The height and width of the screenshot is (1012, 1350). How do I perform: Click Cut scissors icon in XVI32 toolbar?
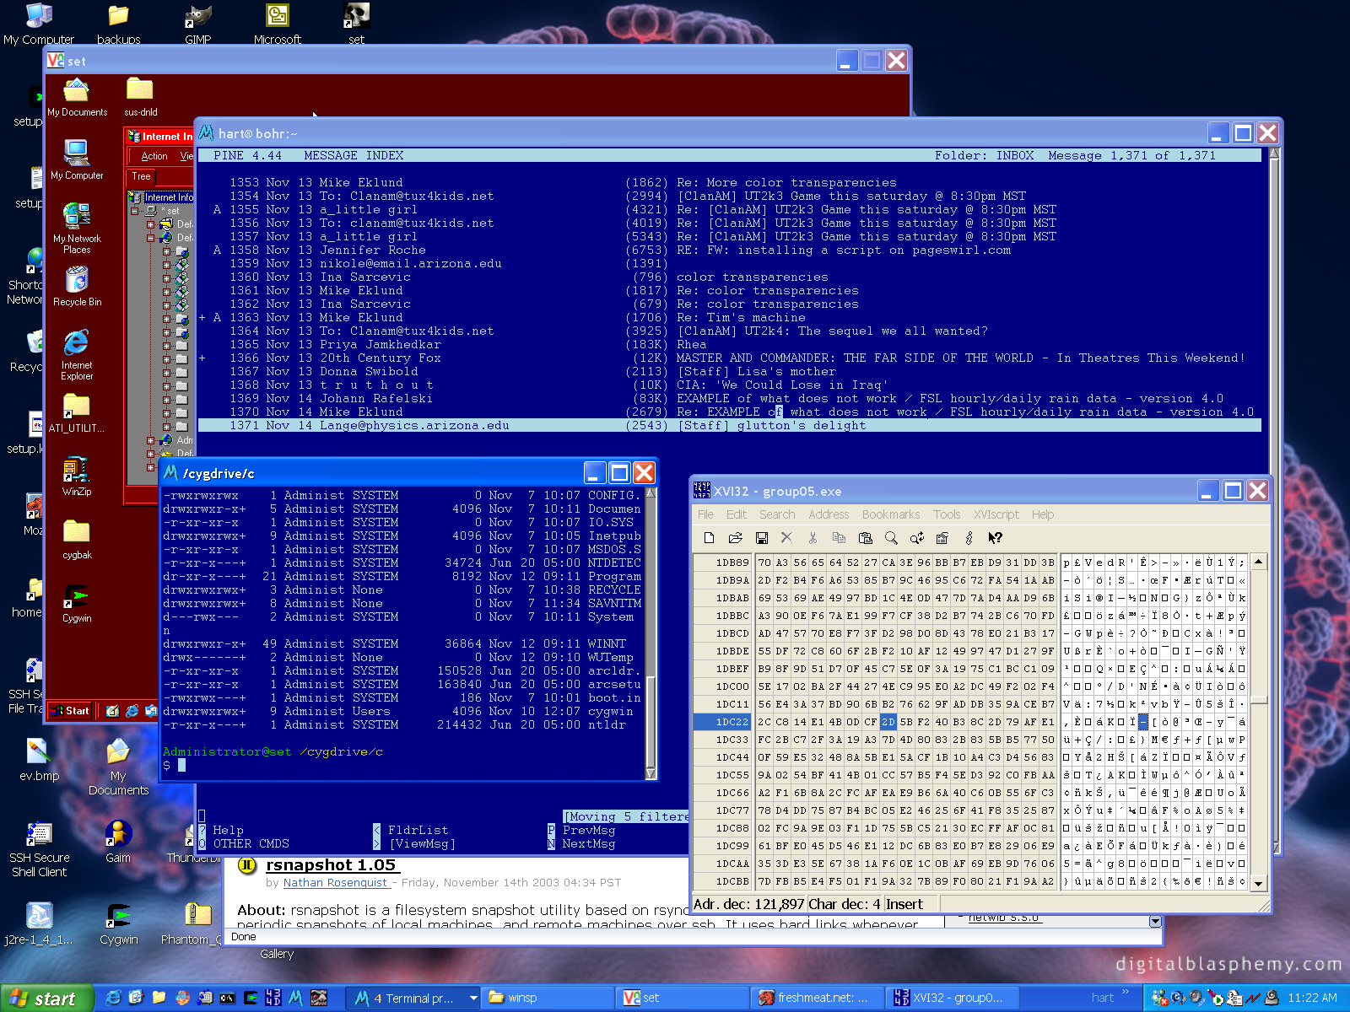pos(813,538)
